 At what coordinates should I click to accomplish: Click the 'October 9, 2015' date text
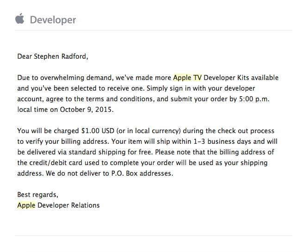86,110
